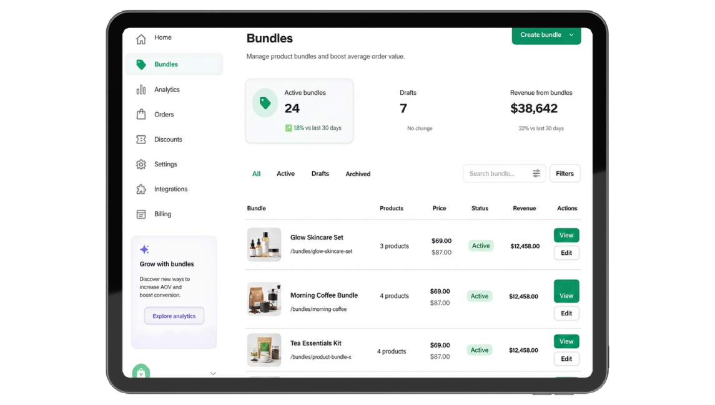Expand the account chevron at sidebar bottom

coord(213,374)
